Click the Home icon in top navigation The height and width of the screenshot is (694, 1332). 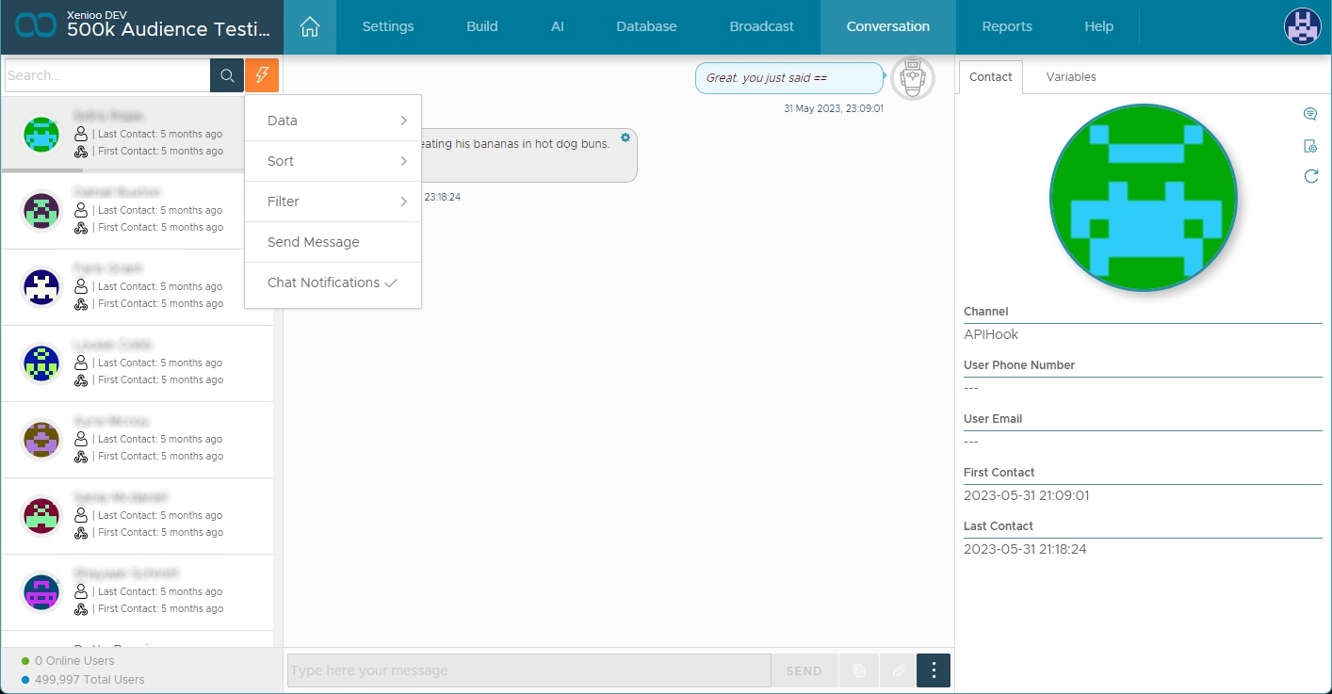click(x=310, y=27)
